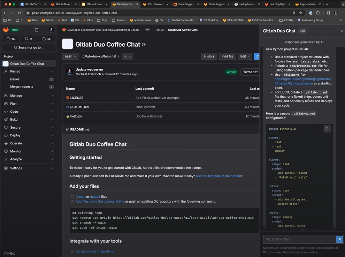Click Michael Friedrich's commit avatar
Screen dimensions: 345x257
[70, 72]
